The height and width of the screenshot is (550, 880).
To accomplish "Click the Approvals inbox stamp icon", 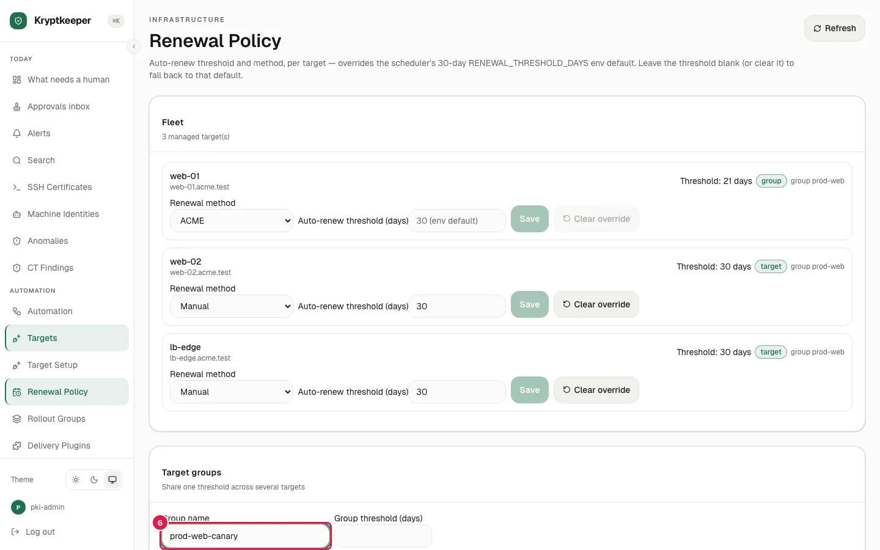I will [x=16, y=106].
